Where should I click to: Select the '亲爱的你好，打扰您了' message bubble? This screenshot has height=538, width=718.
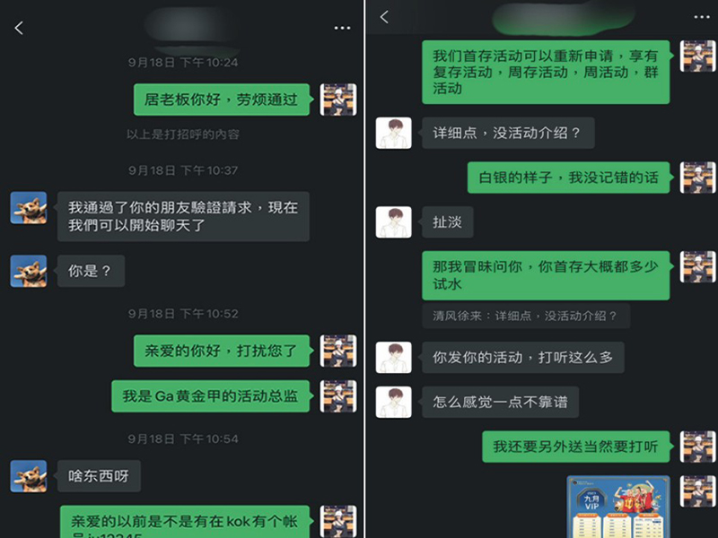(x=222, y=351)
